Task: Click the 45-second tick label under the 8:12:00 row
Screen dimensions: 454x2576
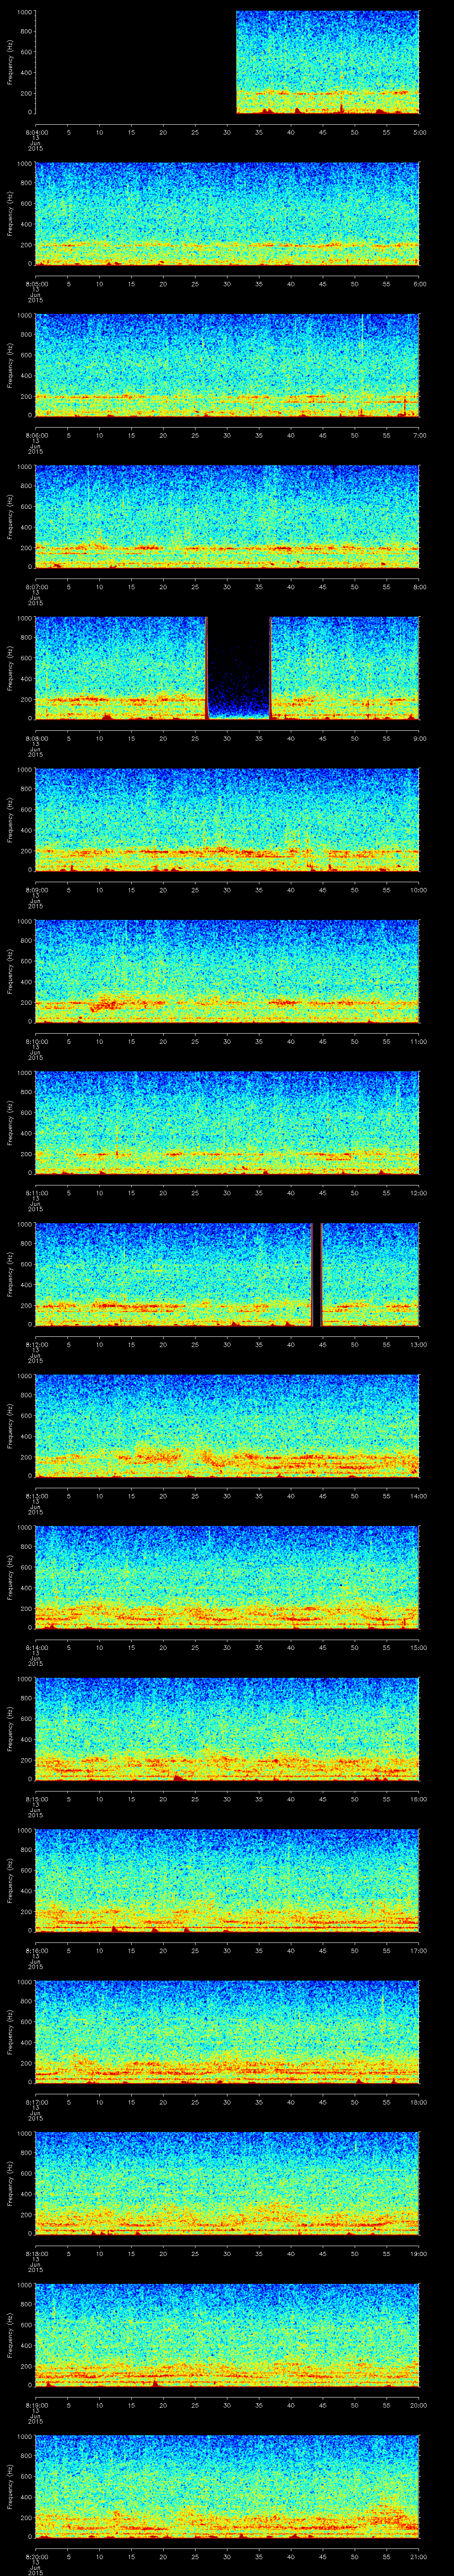Action: tap(322, 1344)
